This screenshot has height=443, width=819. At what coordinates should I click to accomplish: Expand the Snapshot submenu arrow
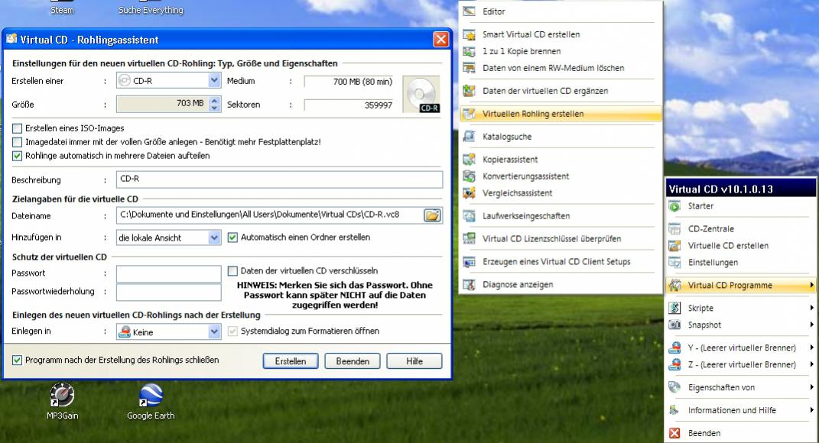[x=811, y=325]
